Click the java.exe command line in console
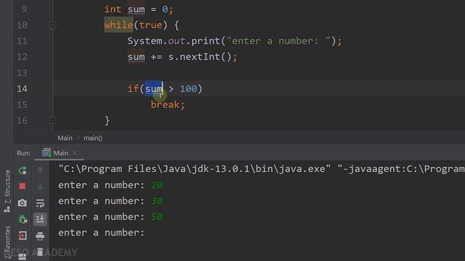 pos(262,169)
